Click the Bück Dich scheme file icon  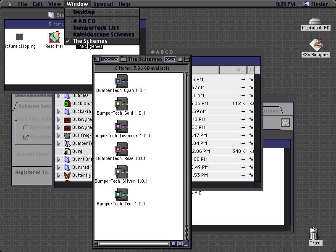click(67, 104)
